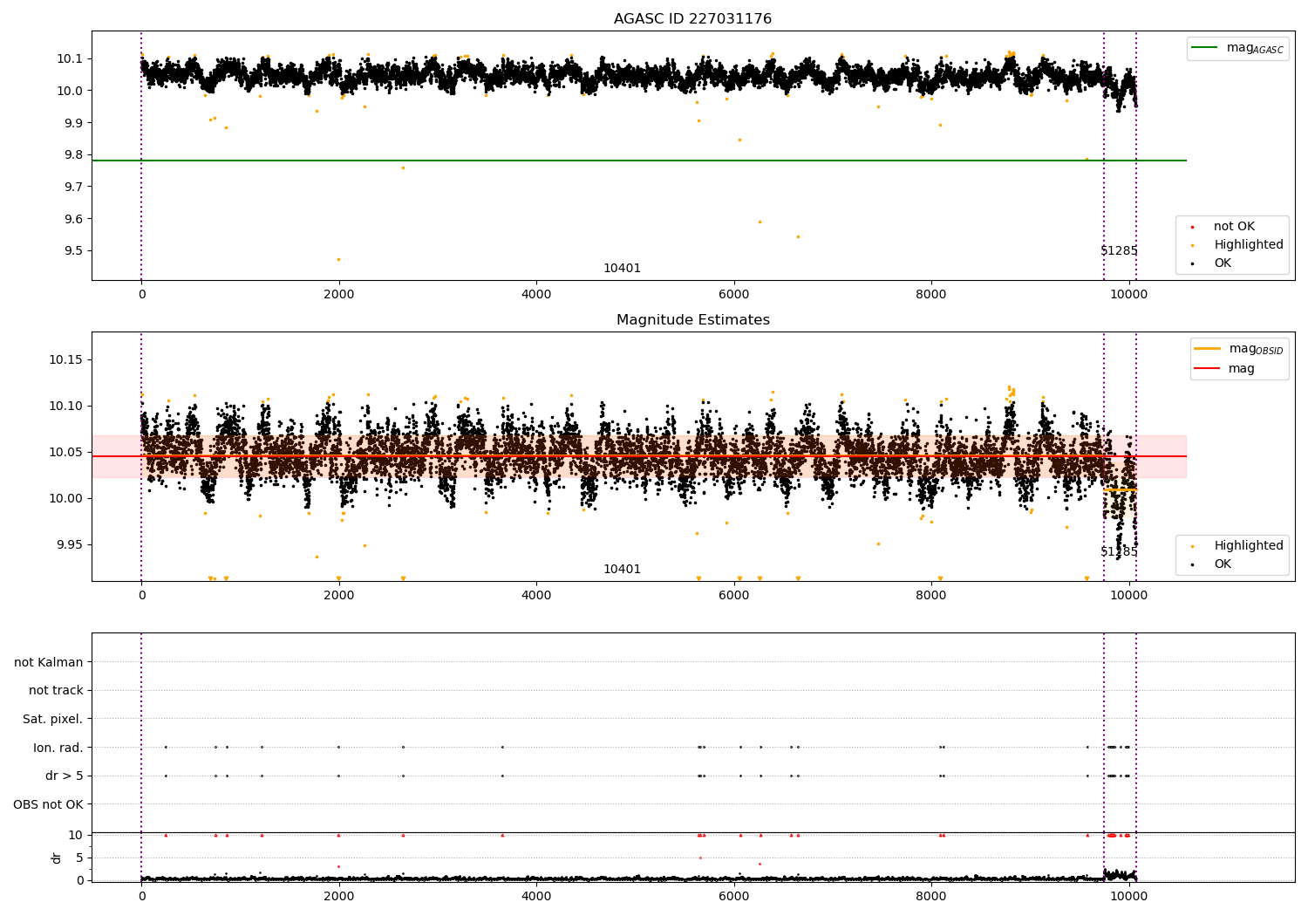
Task: Select the 5 tick label on the dr axis
Action: pos(80,858)
